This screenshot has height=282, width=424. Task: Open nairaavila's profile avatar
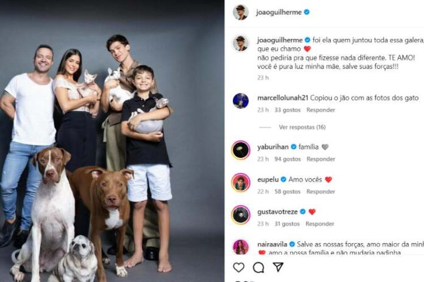tap(241, 247)
